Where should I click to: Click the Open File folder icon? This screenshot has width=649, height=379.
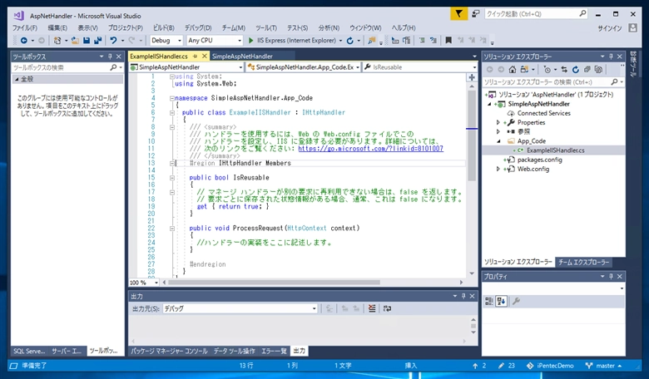click(x=75, y=41)
